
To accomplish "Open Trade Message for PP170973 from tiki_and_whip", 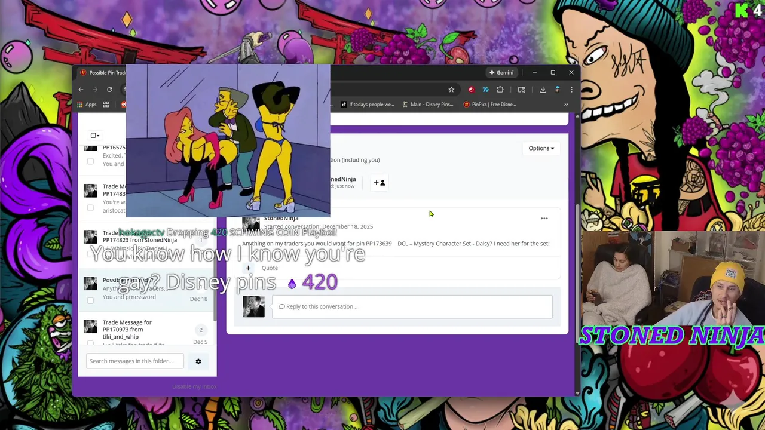I will 127,330.
